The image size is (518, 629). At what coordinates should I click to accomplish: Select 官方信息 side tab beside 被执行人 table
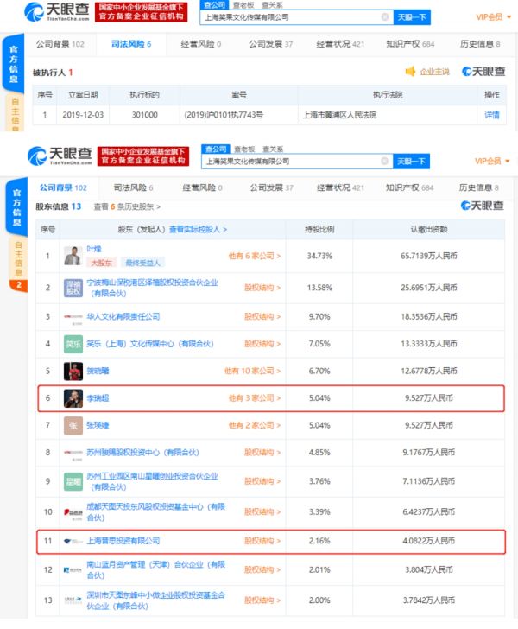13,64
